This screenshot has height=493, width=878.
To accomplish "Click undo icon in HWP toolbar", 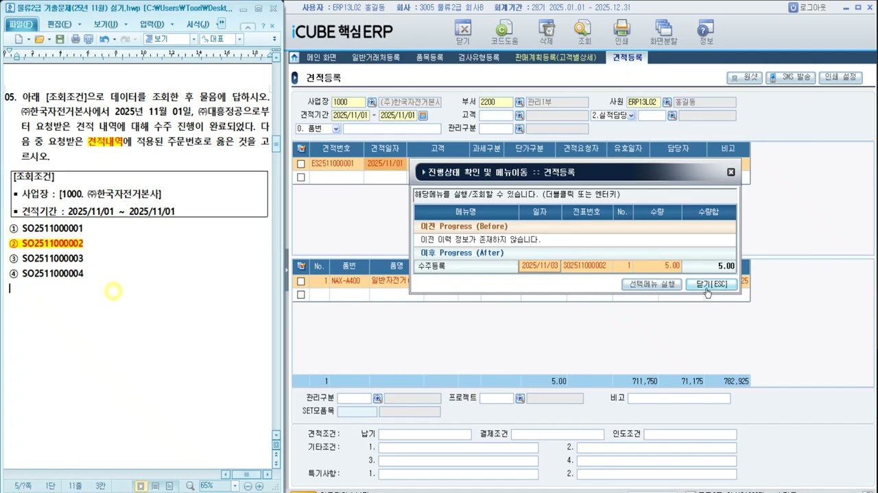I will (104, 40).
